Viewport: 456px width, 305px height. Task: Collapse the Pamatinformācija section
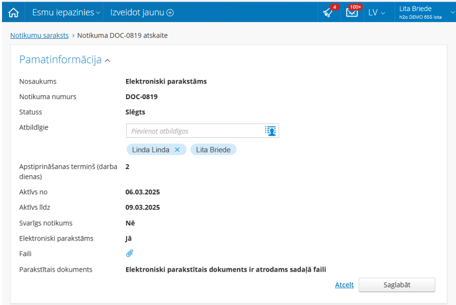[108, 60]
